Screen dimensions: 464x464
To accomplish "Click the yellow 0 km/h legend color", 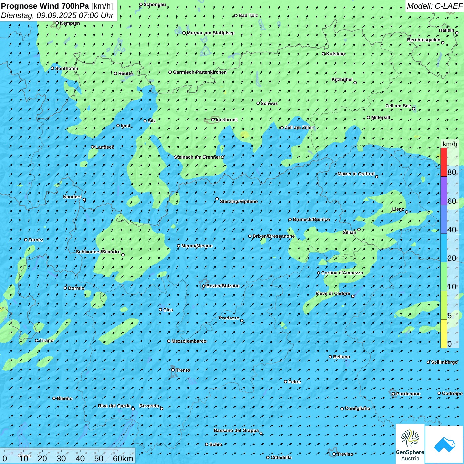I will click(444, 334).
